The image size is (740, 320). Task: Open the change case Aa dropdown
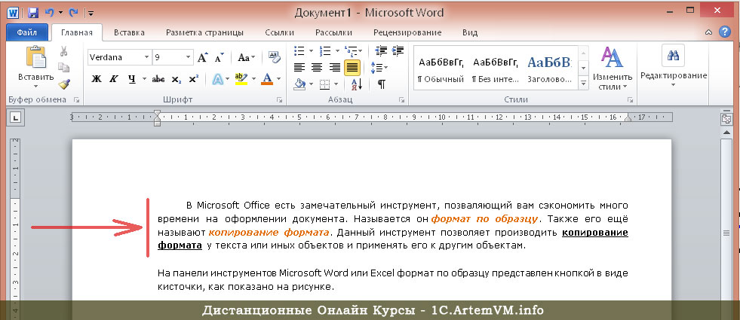click(x=247, y=57)
